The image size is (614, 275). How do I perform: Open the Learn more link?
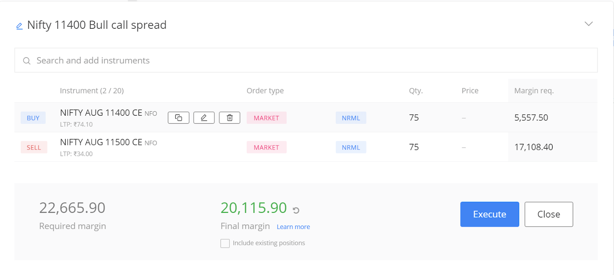click(293, 227)
